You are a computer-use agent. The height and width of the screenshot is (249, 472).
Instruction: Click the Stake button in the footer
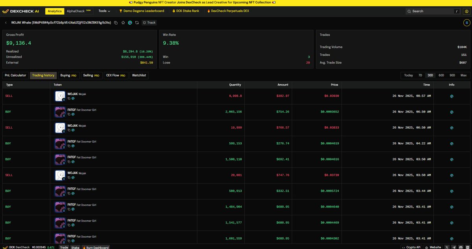(x=75, y=247)
